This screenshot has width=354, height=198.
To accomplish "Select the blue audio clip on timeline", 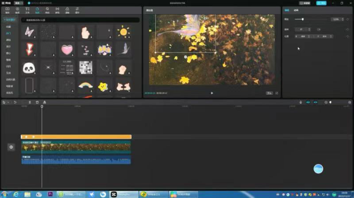I will (76, 160).
